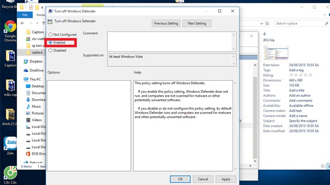Open address bar history dropdown
The height and width of the screenshot is (185, 330).
coord(261,24)
